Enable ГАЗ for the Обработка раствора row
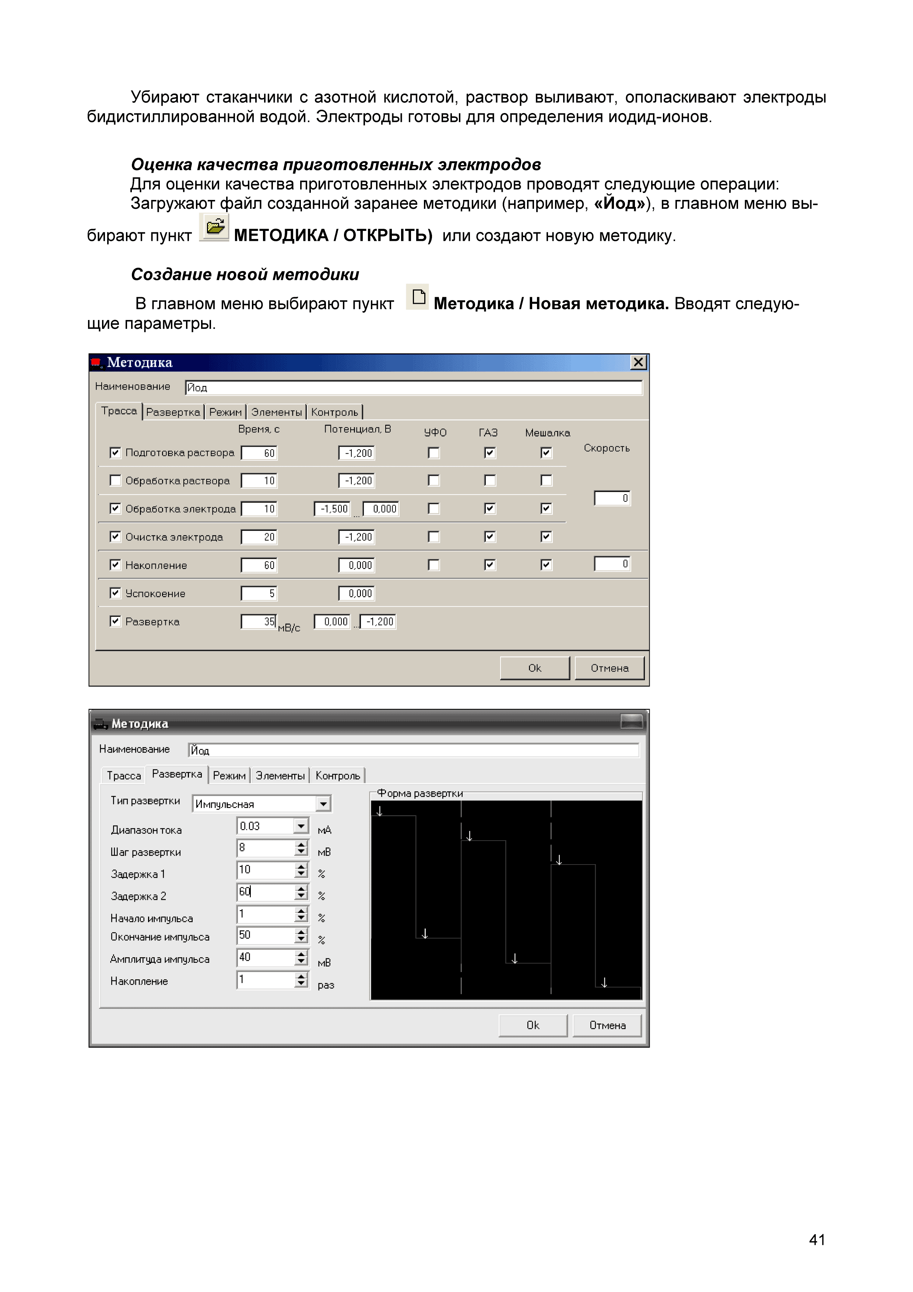 click(x=490, y=480)
